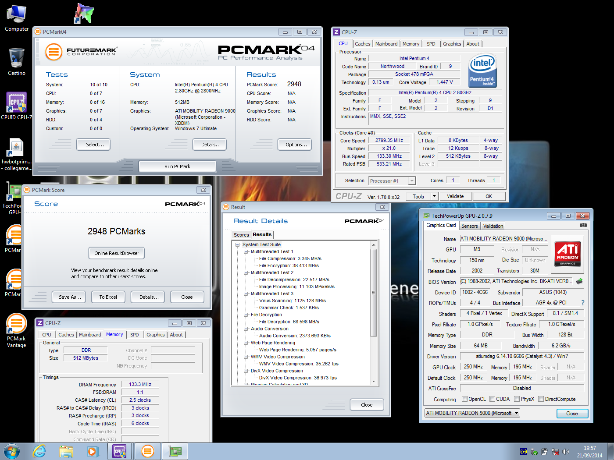Click the volume speaker tray icon
Image resolution: width=614 pixels, height=460 pixels.
click(565, 452)
